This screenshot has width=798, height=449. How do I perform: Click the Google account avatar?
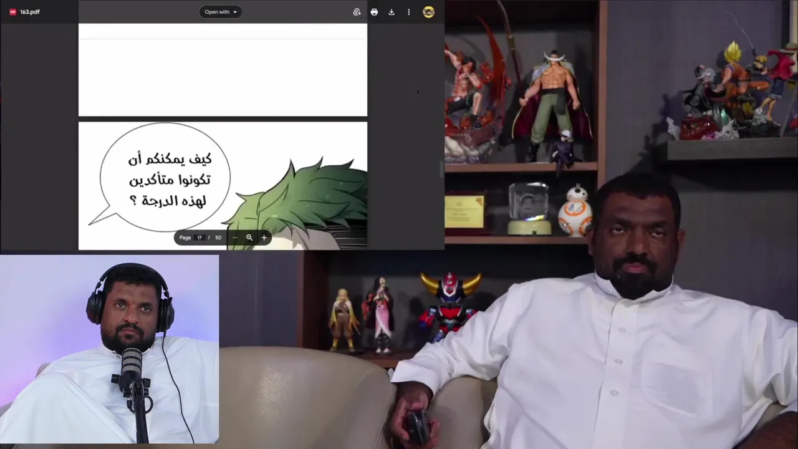click(428, 12)
